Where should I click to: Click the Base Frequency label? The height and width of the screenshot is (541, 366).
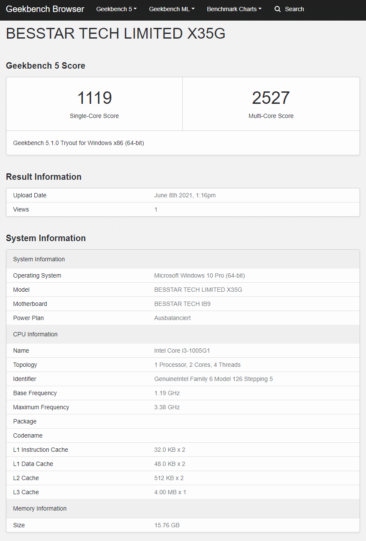coord(35,393)
